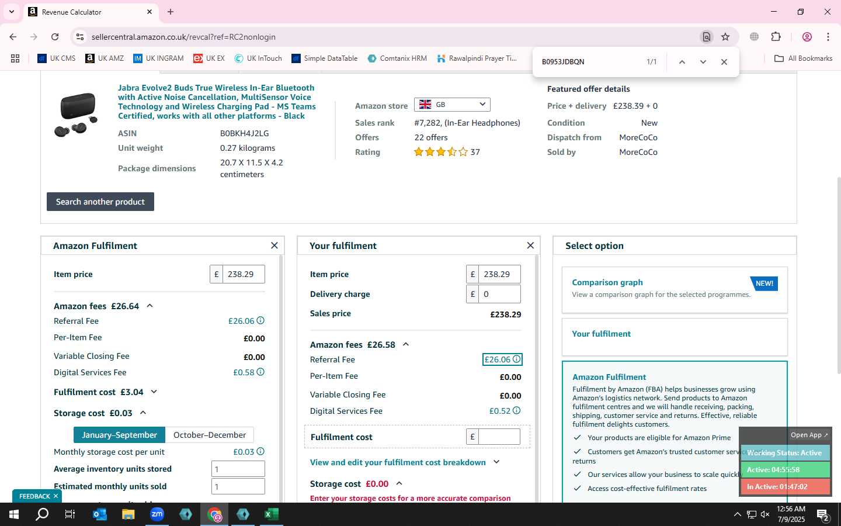Open Chrome three-dot menu
The height and width of the screenshot is (526, 841).
click(x=828, y=37)
